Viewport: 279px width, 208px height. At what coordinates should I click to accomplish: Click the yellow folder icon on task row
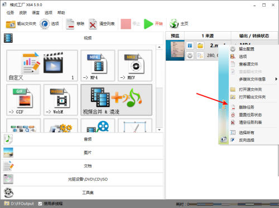200,46
